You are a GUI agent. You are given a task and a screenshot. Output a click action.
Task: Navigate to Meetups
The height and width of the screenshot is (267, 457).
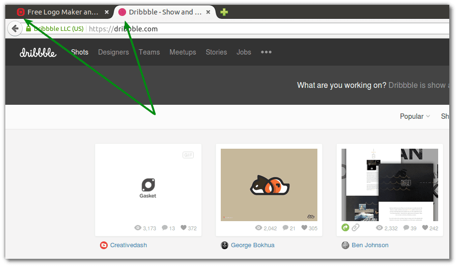point(183,52)
